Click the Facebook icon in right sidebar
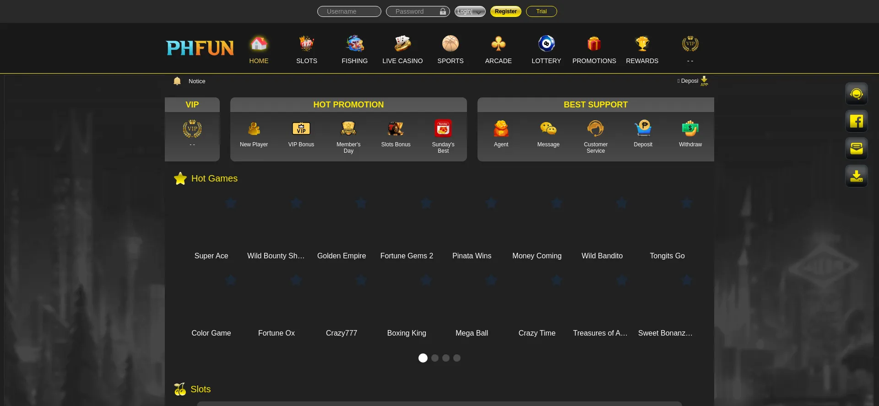 (x=856, y=121)
